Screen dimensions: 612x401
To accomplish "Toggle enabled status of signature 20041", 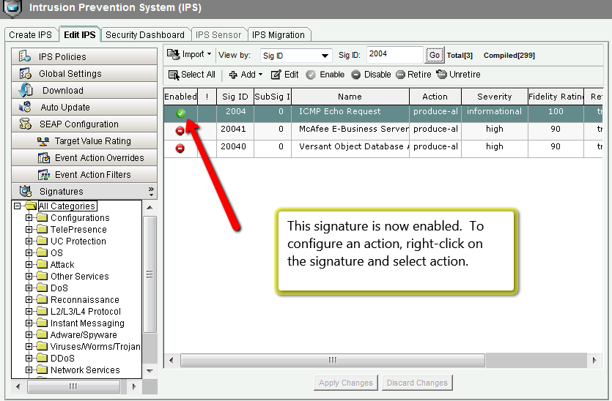I will click(x=180, y=130).
